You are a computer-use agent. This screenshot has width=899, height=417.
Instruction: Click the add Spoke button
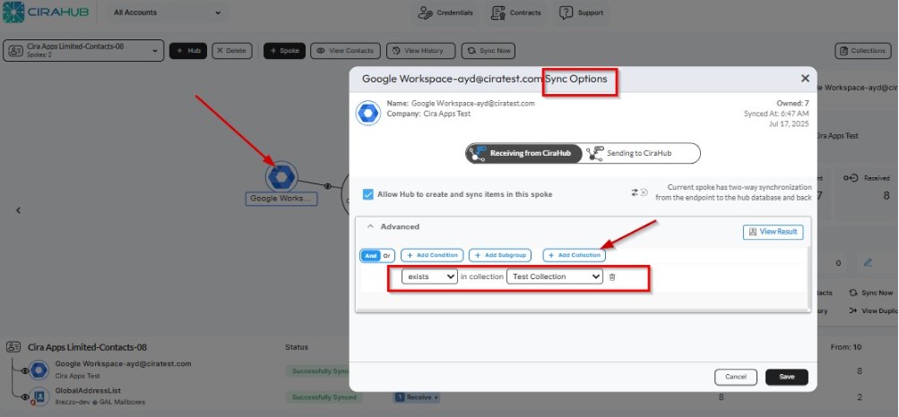284,51
